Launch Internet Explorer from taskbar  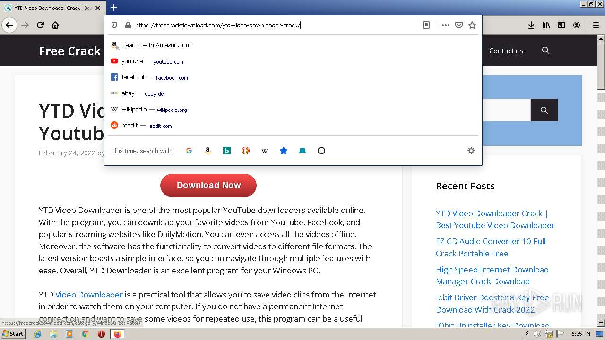[x=38, y=334]
